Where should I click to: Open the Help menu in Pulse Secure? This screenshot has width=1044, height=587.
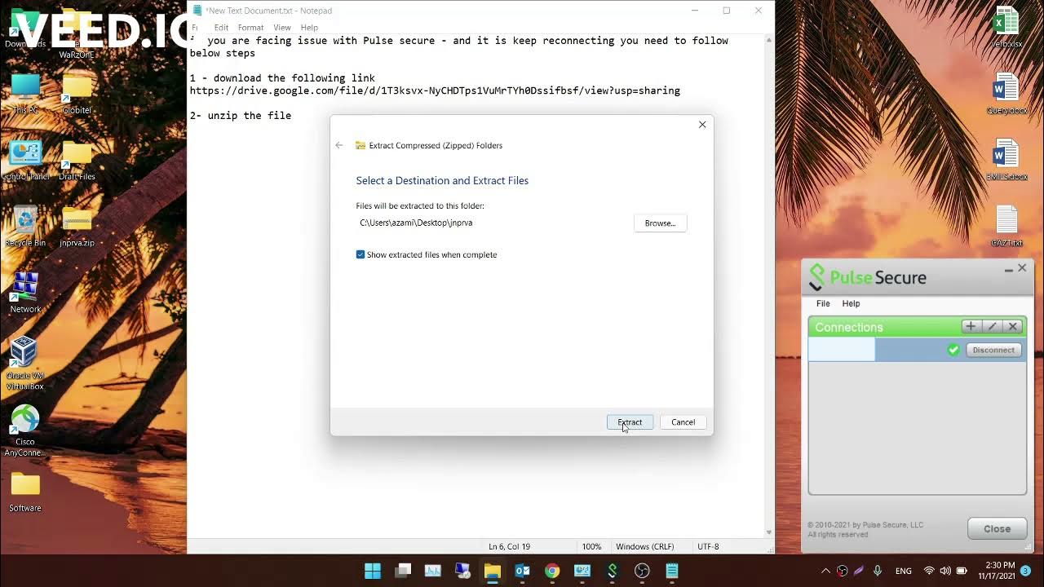pos(851,303)
